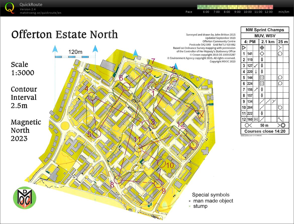Click the 'MUV, WSV' class cell
Viewport: 294px width, 224px height.
pos(265,36)
